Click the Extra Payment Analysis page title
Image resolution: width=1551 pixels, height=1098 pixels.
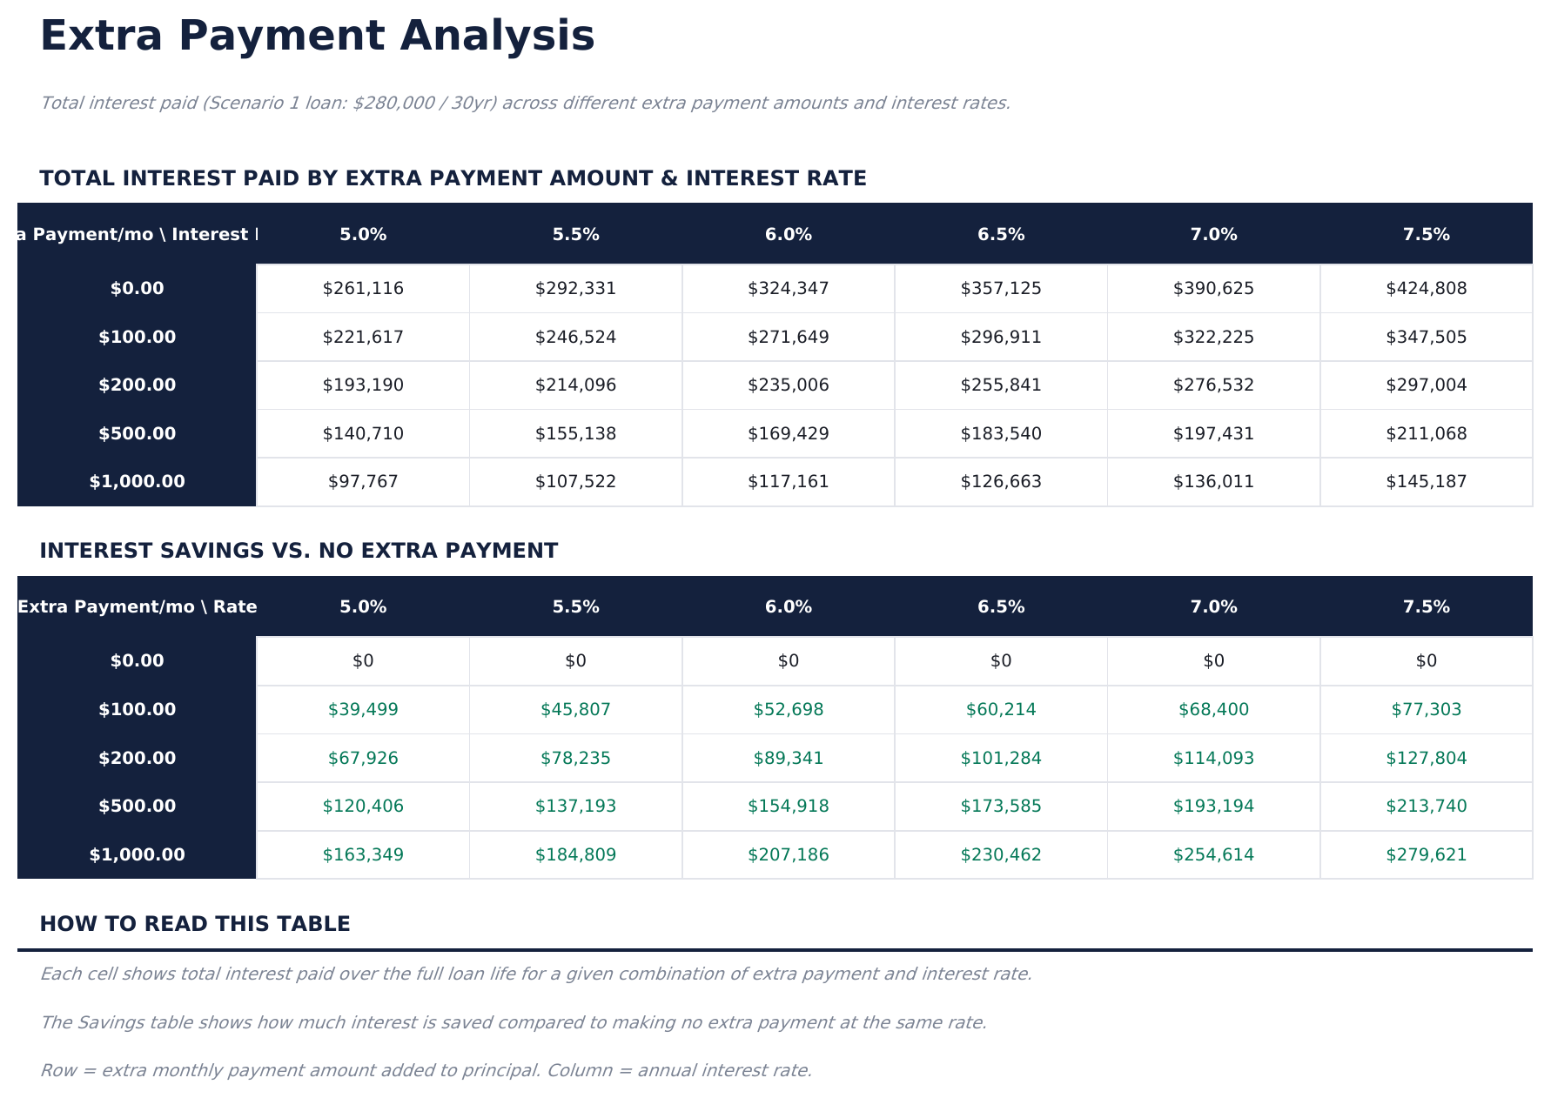pyautogui.click(x=317, y=37)
